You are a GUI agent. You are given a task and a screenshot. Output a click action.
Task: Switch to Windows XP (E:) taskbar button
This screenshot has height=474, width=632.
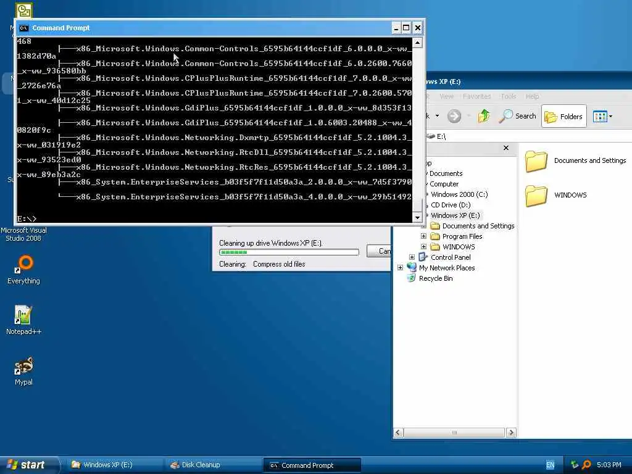[114, 465]
